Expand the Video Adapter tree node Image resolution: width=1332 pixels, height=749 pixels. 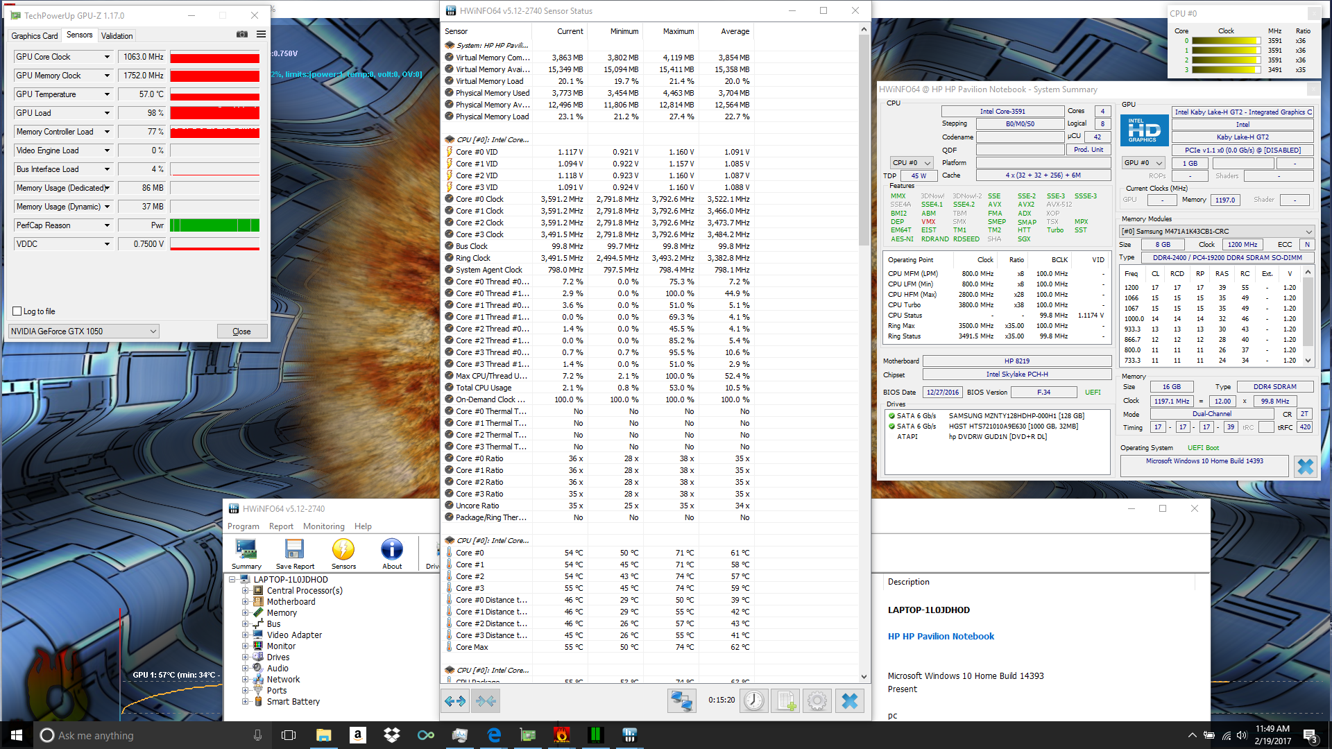(245, 635)
